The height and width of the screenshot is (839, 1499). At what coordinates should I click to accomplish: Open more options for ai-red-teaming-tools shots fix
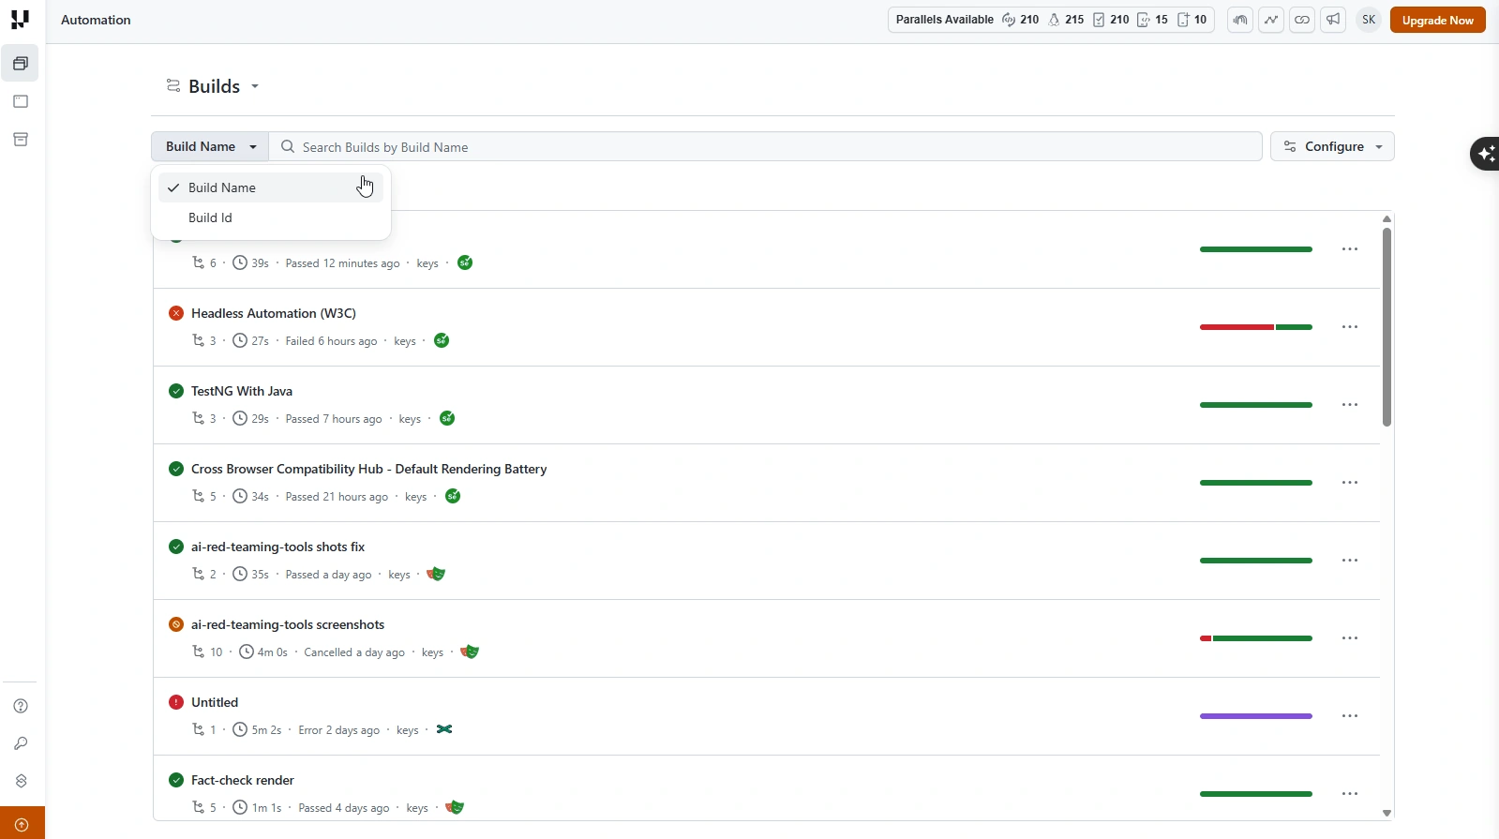pyautogui.click(x=1350, y=561)
